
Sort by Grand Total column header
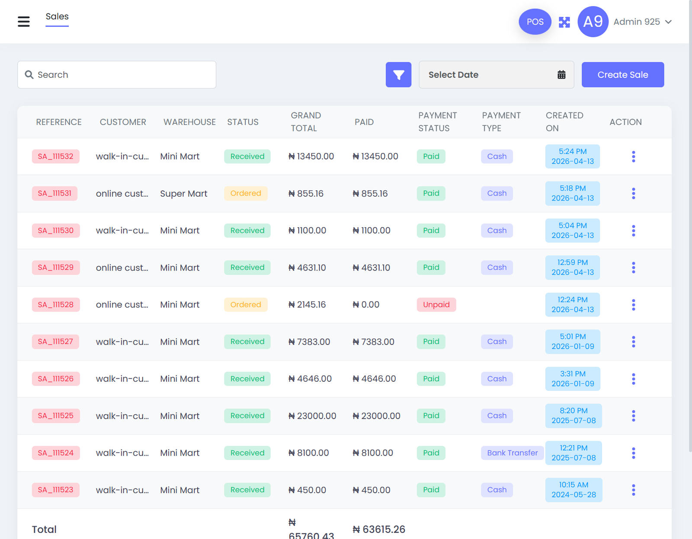306,122
